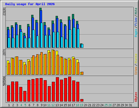The image size is (139, 108).
Task: Click the 565986 axis value
Action: click(x=4, y=81)
